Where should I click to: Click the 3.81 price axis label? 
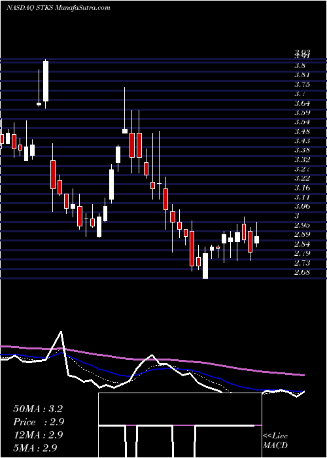[x=302, y=75]
